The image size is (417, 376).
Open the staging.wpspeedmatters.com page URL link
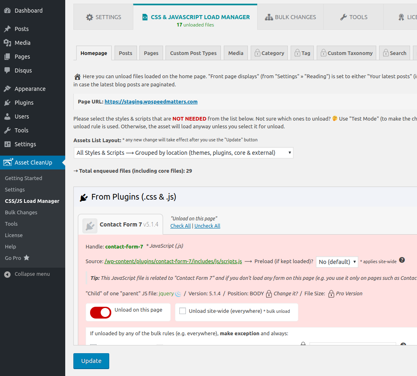tap(151, 101)
